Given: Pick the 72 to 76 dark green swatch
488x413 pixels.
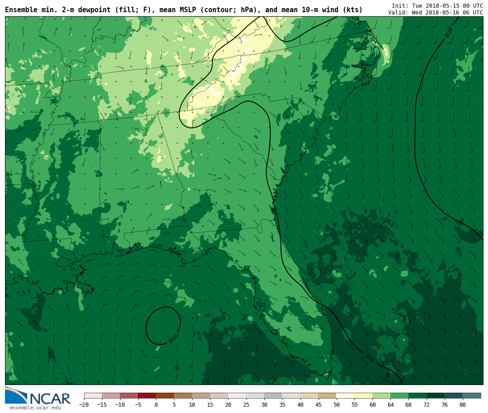Looking at the screenshot, I should tap(436, 395).
